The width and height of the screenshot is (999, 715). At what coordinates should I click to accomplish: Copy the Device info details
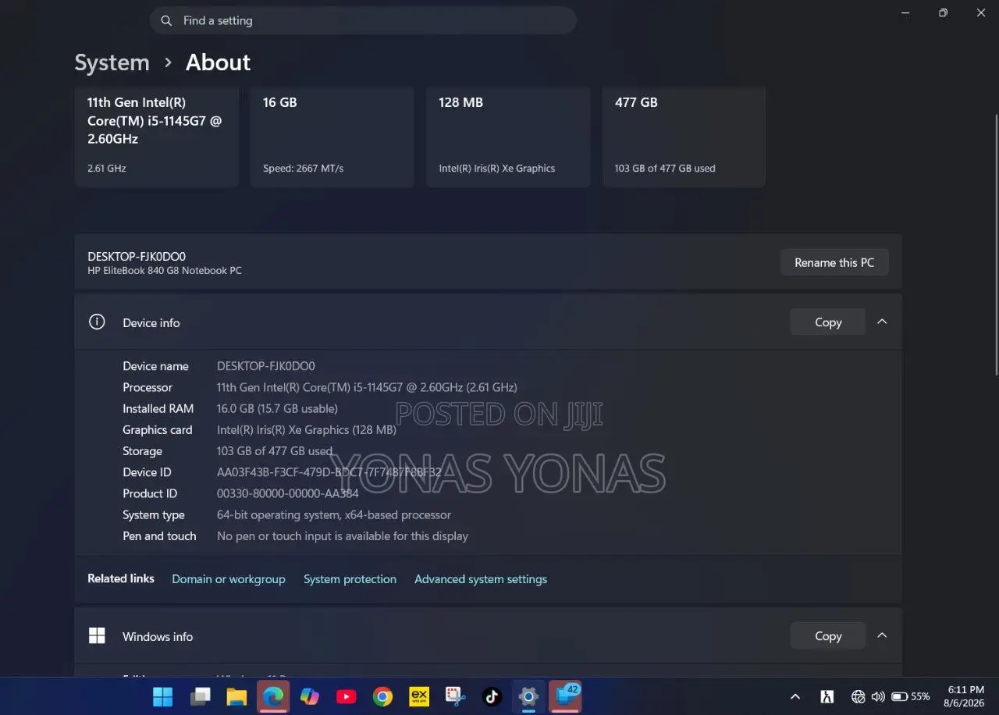828,322
